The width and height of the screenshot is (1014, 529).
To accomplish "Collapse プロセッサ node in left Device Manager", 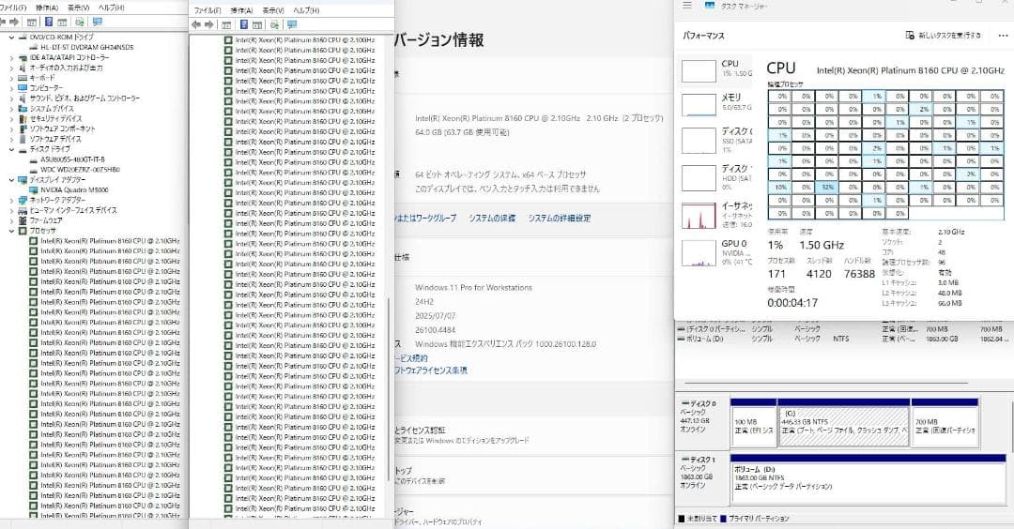I will pyautogui.click(x=11, y=231).
